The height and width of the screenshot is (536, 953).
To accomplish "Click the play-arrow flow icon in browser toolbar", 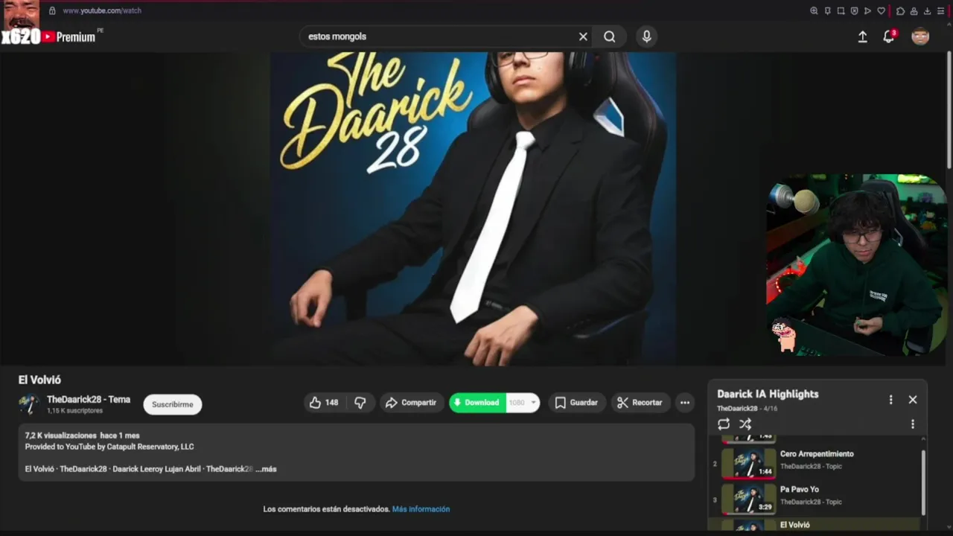I will (867, 11).
